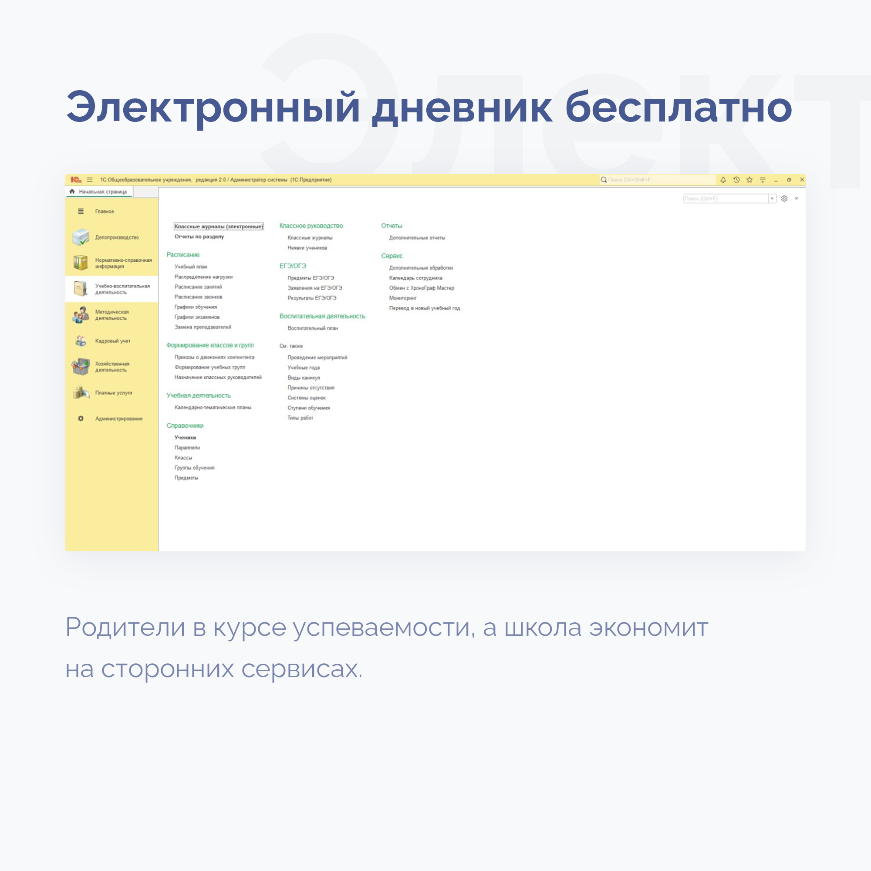
Task: Open Проведение мероприятий
Action: 317,358
